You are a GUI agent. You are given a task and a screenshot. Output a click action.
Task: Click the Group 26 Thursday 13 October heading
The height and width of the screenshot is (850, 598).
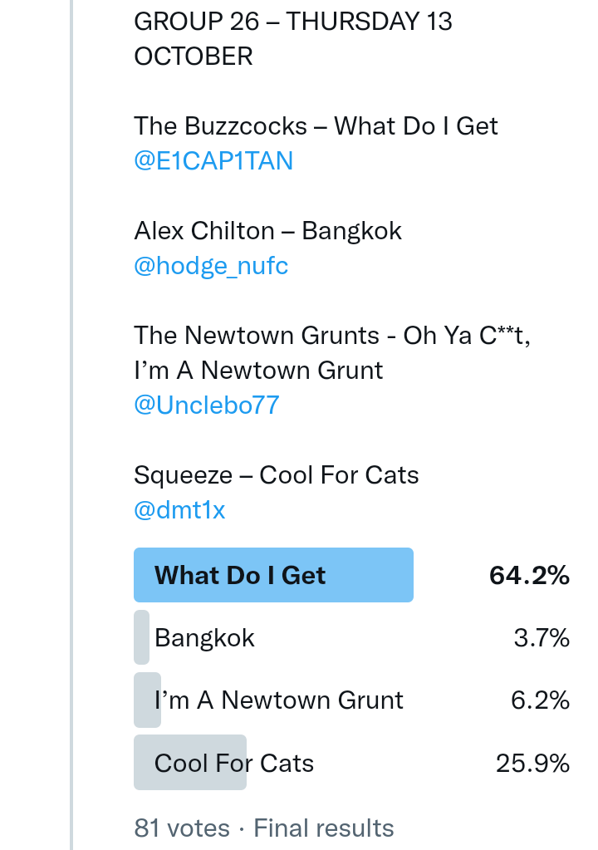[x=292, y=38]
